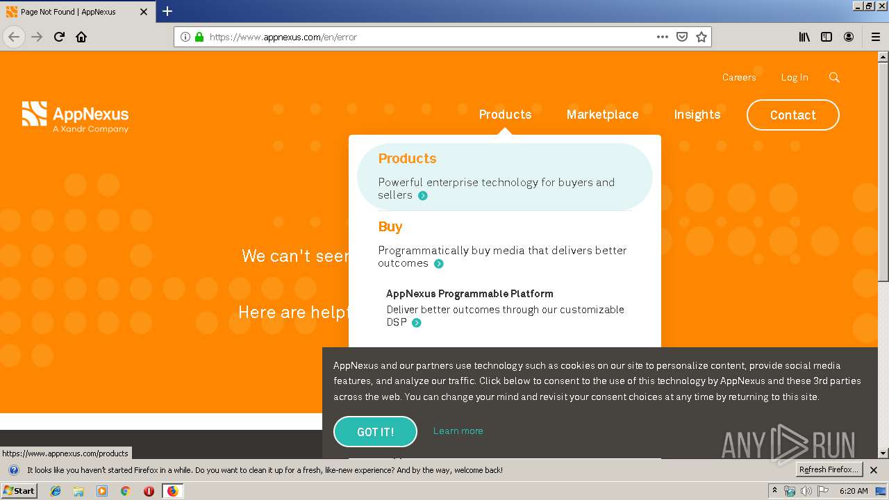
Task: Click arrow icon after Products description
Action: pyautogui.click(x=422, y=196)
